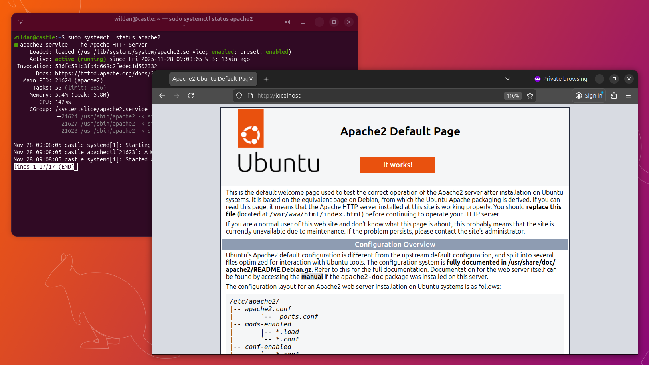Click the 110% zoom level indicator
The image size is (649, 365).
[x=512, y=96]
